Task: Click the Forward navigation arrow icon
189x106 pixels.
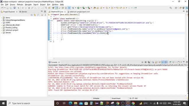Action: tap(129, 8)
